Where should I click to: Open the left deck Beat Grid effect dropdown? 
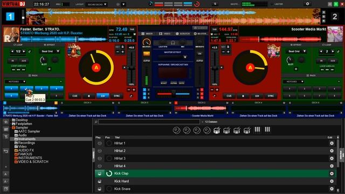49,51
